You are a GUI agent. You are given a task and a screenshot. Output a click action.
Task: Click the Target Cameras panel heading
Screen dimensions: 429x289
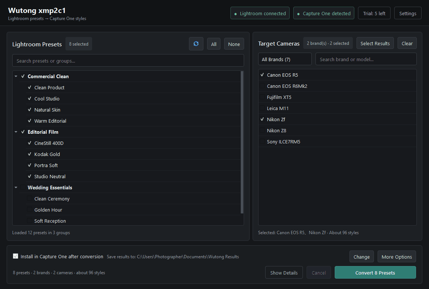click(279, 44)
